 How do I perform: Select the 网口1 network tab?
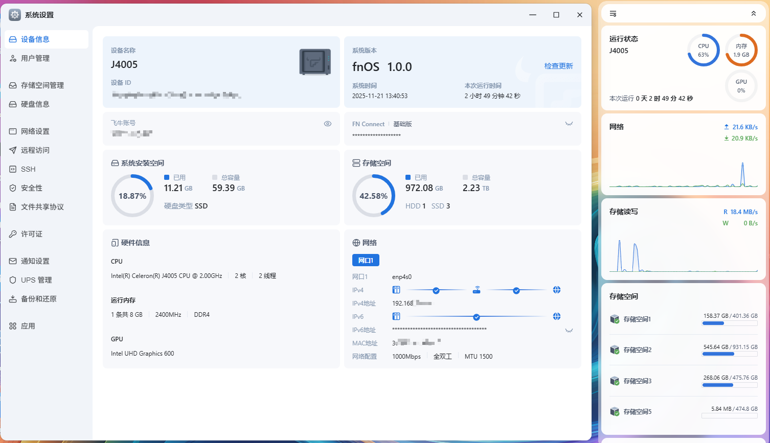tap(366, 260)
